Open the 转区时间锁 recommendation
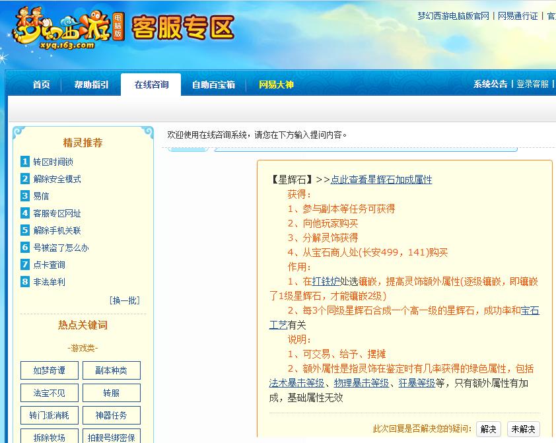This screenshot has width=556, height=443. (53, 162)
